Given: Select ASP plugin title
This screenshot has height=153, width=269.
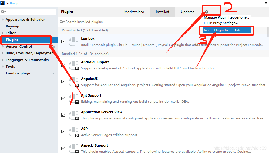Looking at the screenshot, I should point(84,129).
